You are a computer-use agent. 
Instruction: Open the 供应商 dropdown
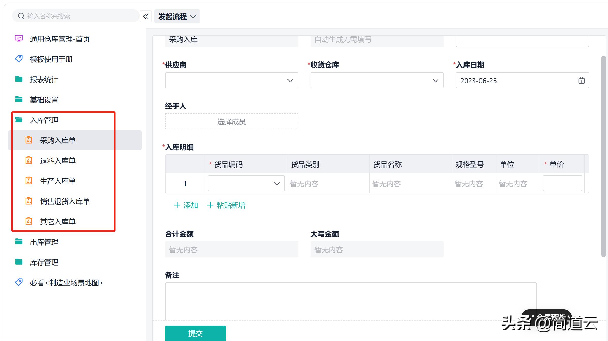[290, 80]
